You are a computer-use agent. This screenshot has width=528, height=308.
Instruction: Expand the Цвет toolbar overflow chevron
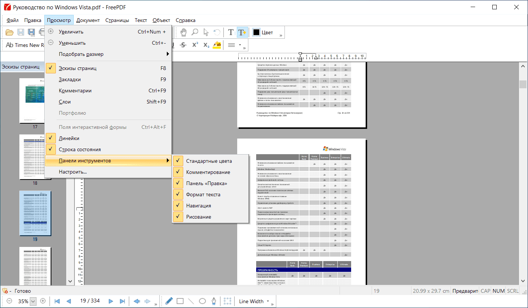(281, 36)
